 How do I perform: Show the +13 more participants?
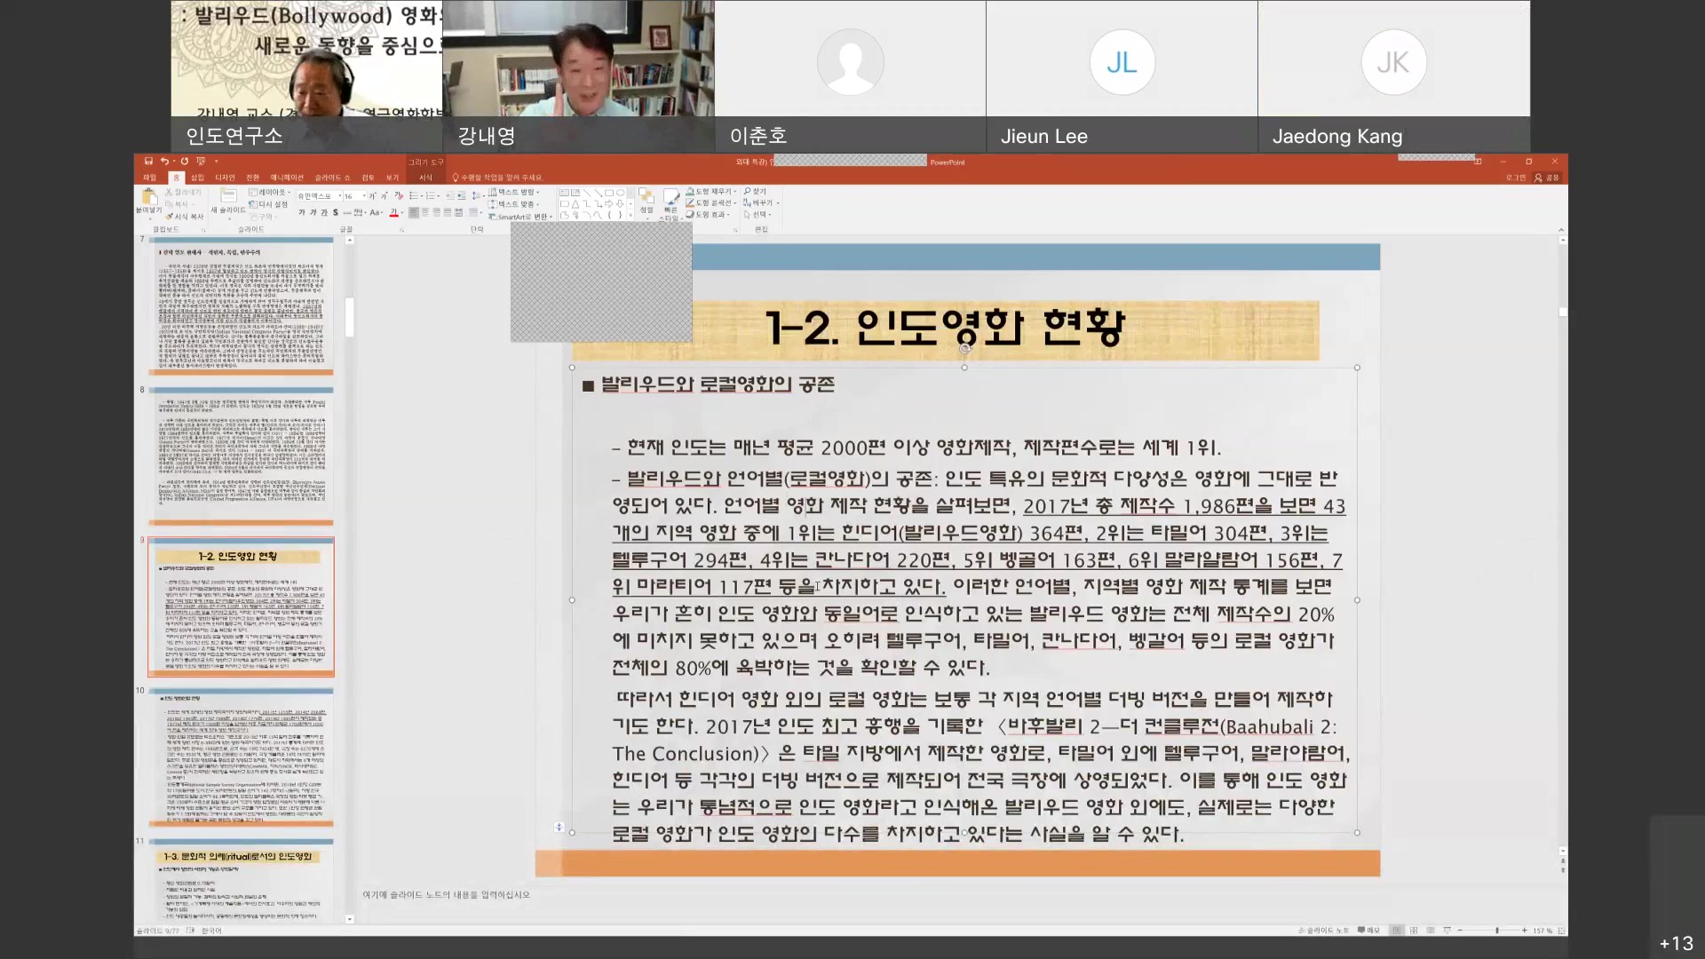click(x=1677, y=943)
